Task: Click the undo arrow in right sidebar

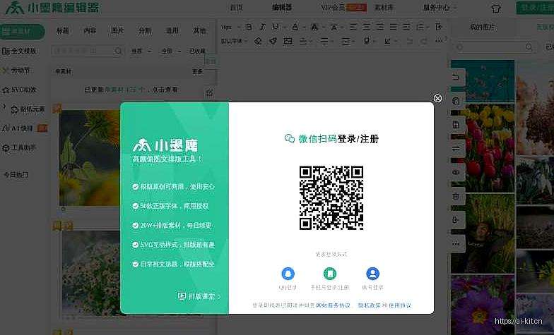Action: coord(456,77)
